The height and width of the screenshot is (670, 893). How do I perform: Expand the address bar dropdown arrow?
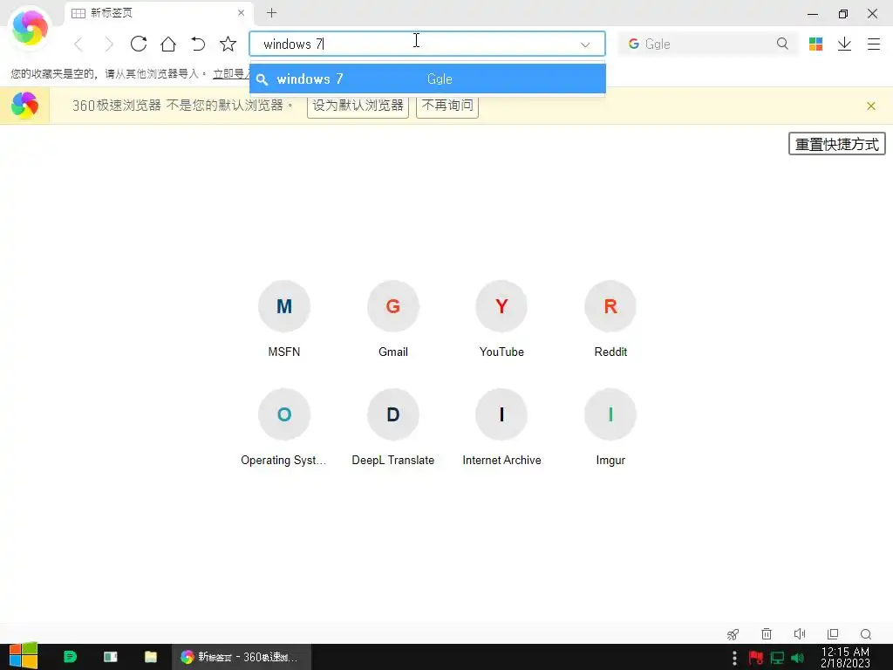pyautogui.click(x=585, y=44)
